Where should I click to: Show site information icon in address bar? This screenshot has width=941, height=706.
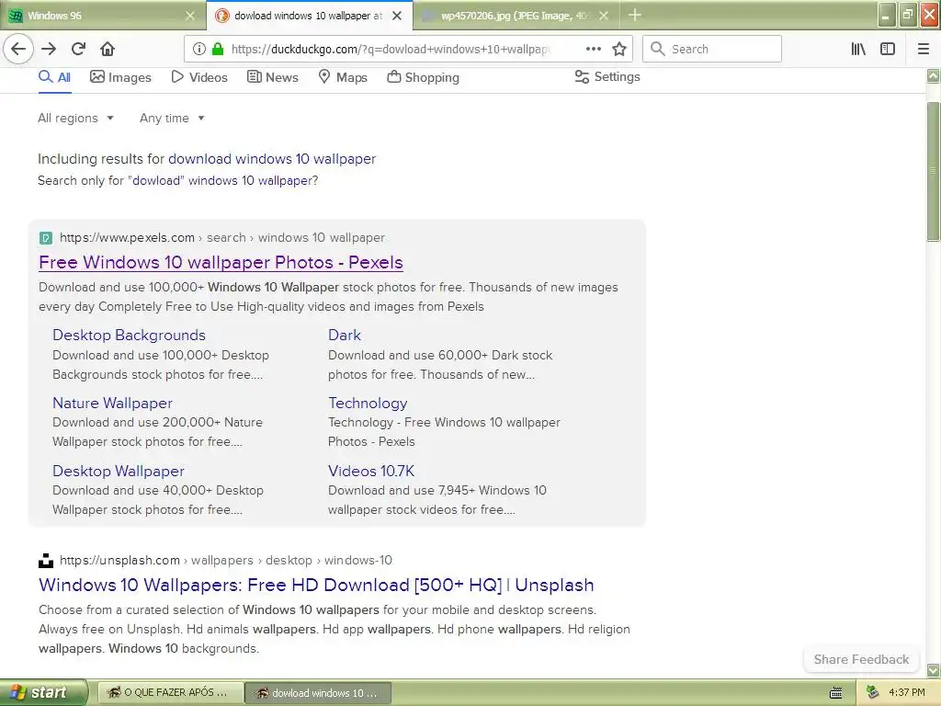pyautogui.click(x=199, y=49)
